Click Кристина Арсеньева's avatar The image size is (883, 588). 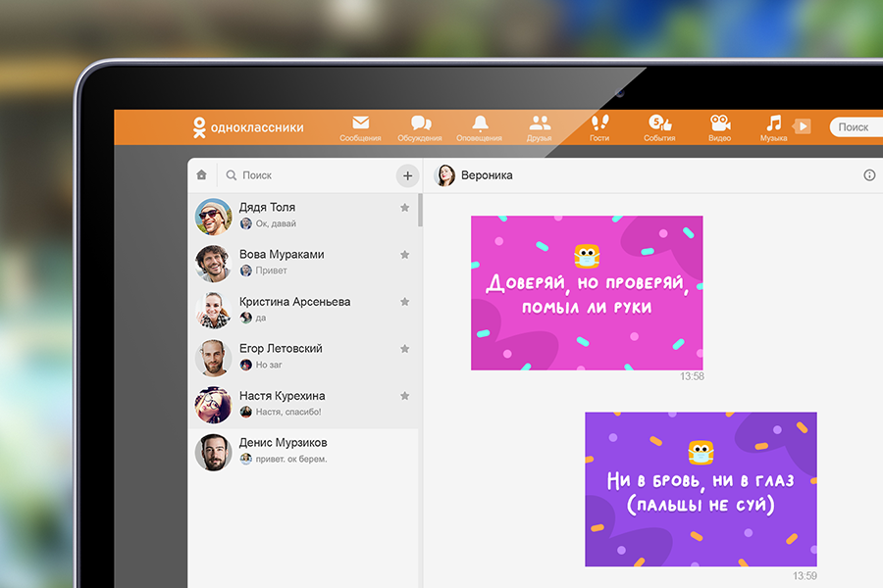214,310
